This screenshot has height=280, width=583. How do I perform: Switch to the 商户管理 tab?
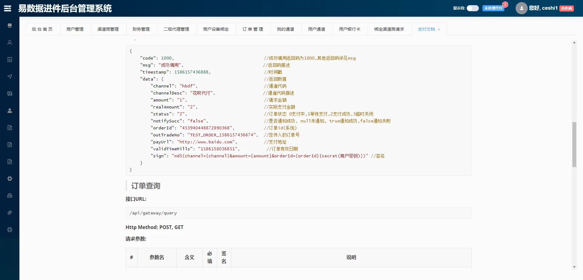pyautogui.click(x=75, y=29)
